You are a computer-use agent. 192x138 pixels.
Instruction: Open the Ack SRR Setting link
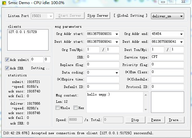pyautogui.click(x=40, y=68)
